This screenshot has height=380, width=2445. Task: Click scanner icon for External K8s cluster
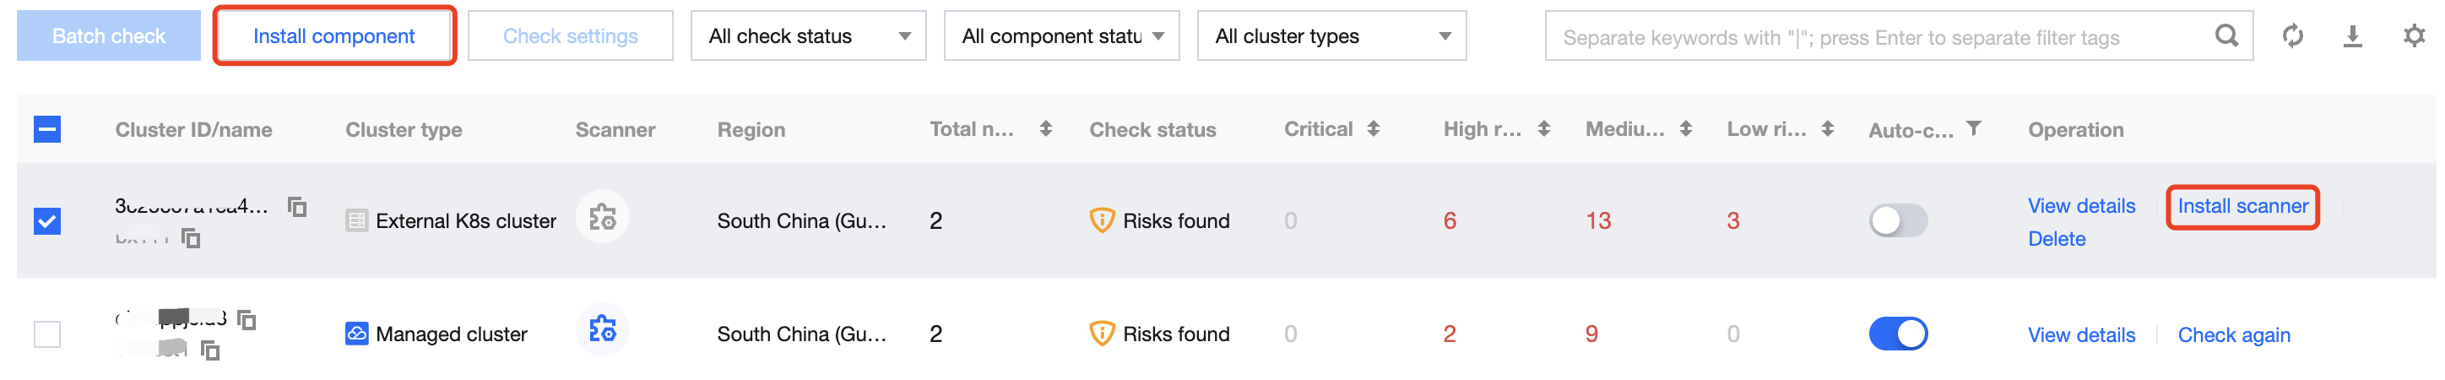[x=603, y=218]
